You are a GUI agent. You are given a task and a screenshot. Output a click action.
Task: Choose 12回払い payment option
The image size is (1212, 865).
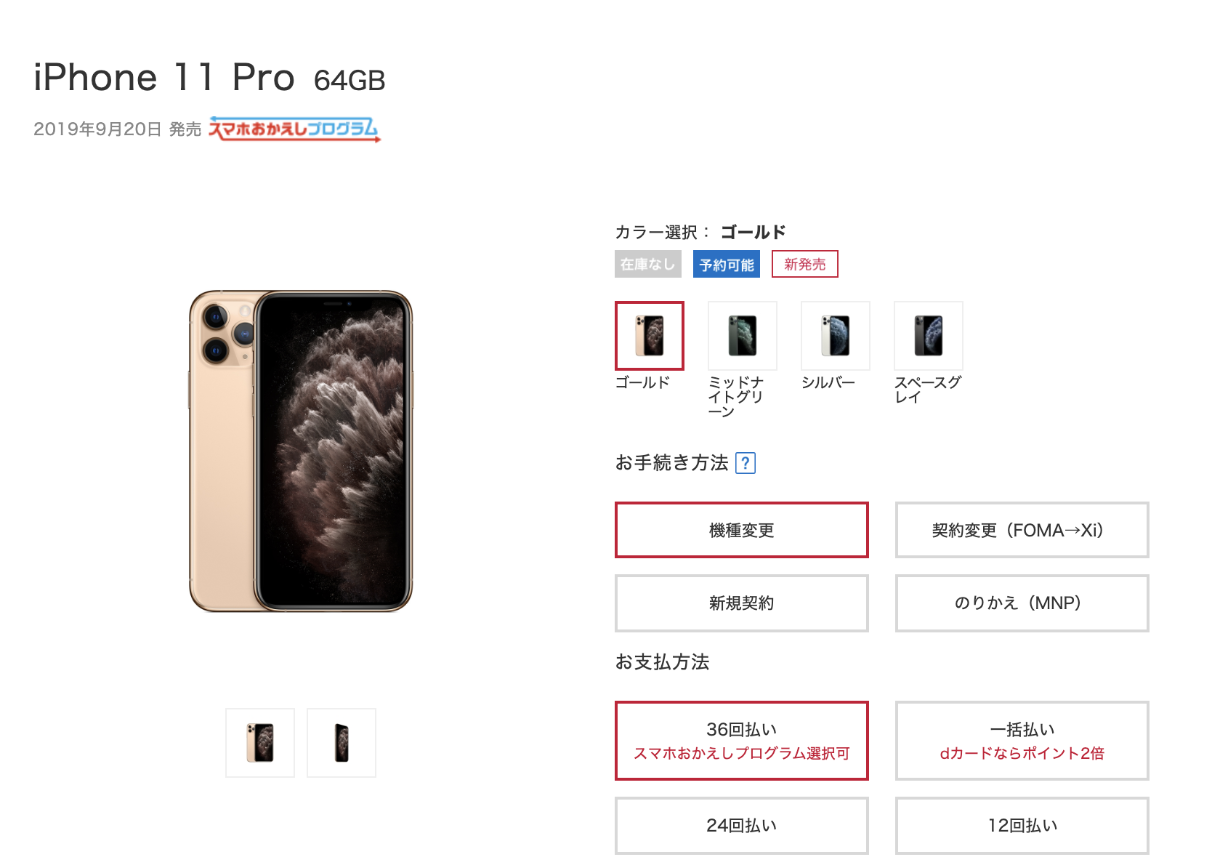(x=1022, y=826)
